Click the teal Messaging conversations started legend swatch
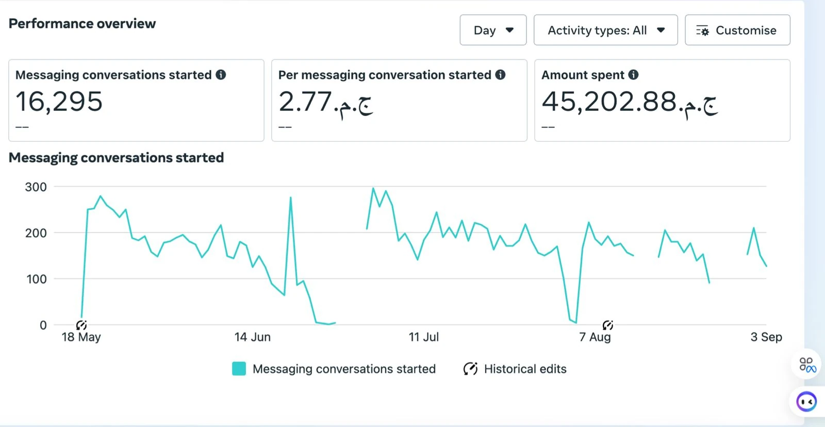 pos(239,369)
